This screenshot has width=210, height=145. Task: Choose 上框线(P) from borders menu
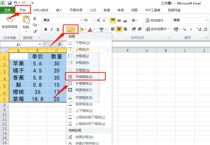(89, 49)
